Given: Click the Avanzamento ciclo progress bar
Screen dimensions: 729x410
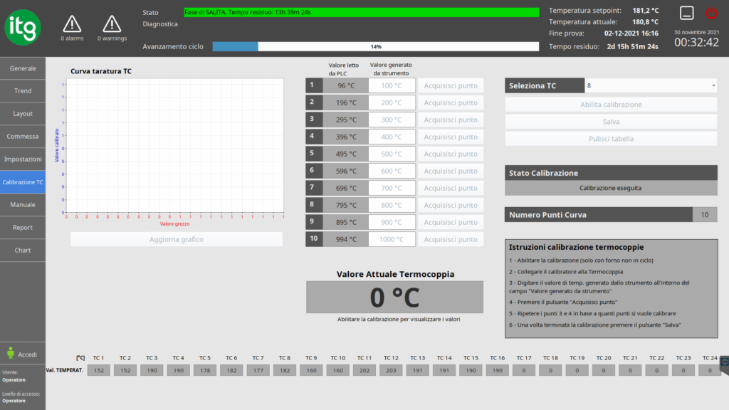Looking at the screenshot, I should [x=376, y=46].
